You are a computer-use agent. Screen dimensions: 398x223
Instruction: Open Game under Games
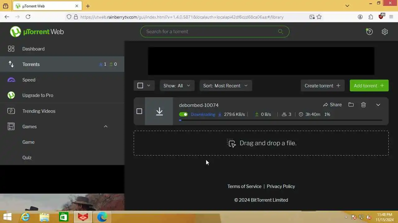(28, 142)
